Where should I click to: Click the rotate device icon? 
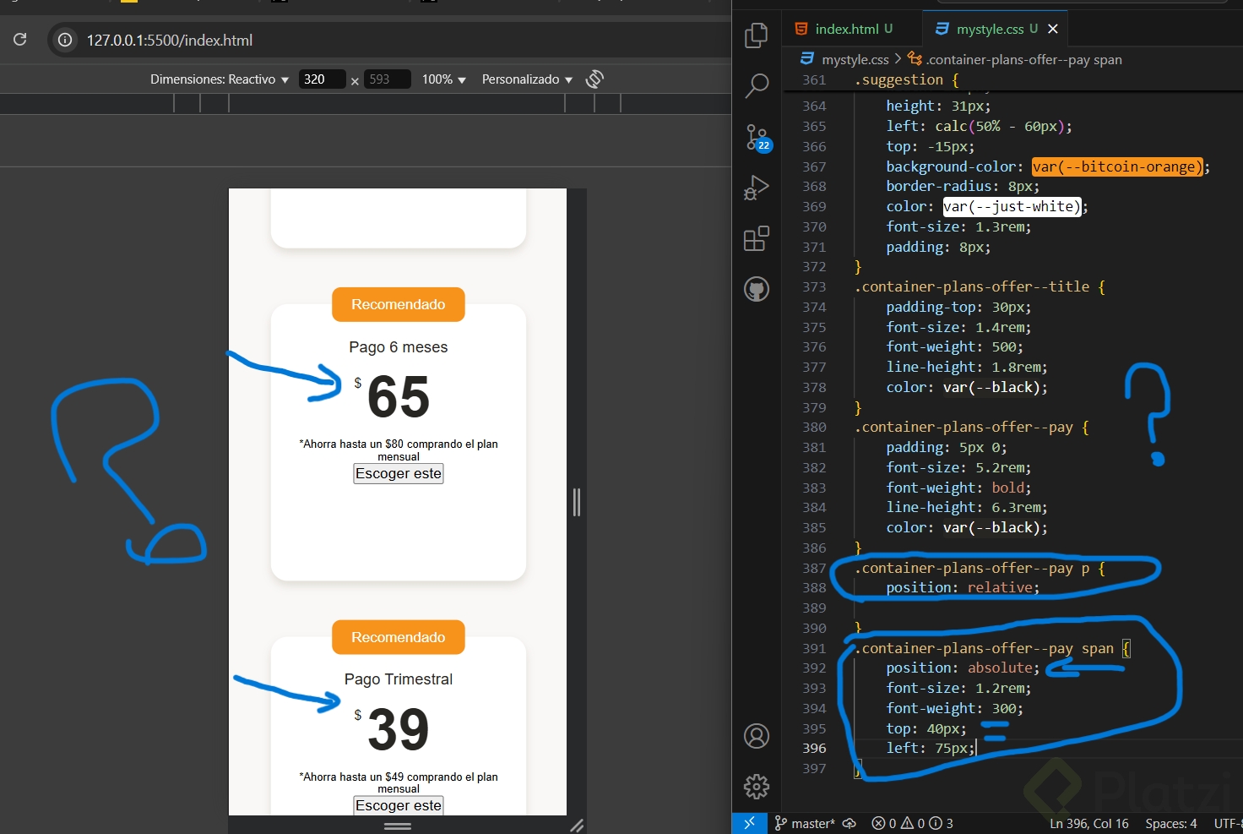pos(594,79)
